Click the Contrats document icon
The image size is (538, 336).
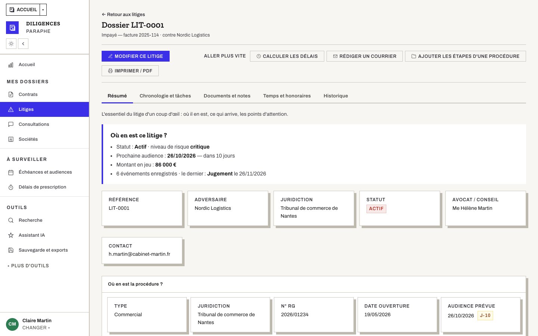point(11,94)
